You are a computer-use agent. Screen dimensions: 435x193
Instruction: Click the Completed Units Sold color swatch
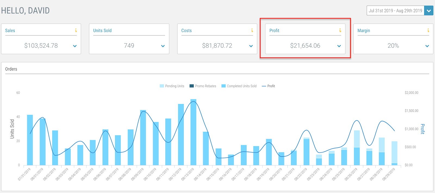pyautogui.click(x=223, y=86)
